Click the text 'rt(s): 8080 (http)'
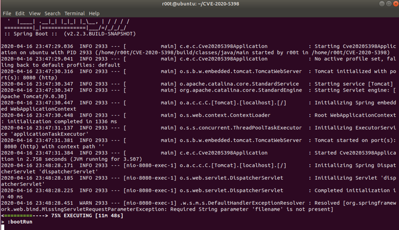Screen dimensions: 399x230 tap(29, 77)
